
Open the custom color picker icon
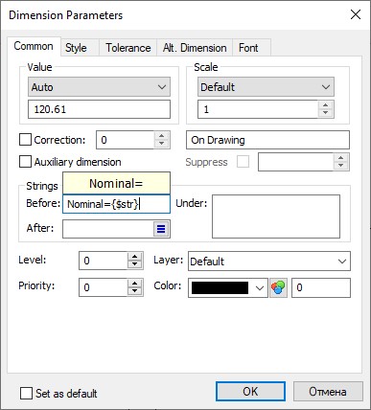pyautogui.click(x=279, y=287)
